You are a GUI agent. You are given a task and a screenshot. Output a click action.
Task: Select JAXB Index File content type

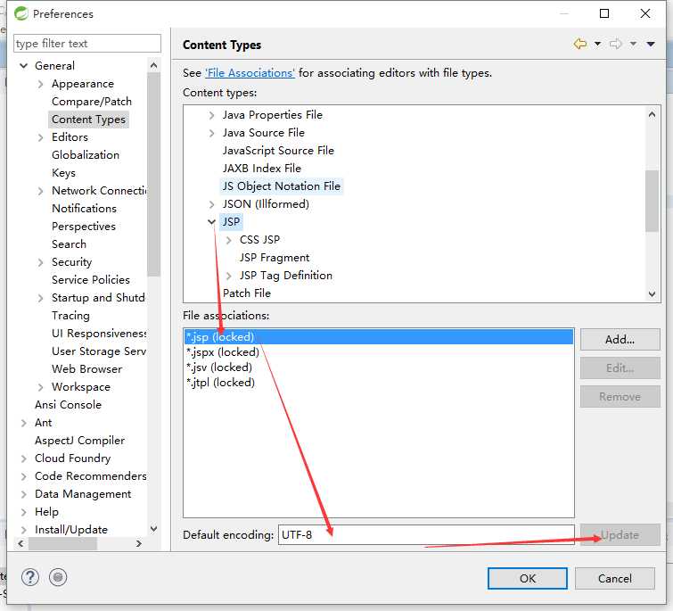[262, 169]
